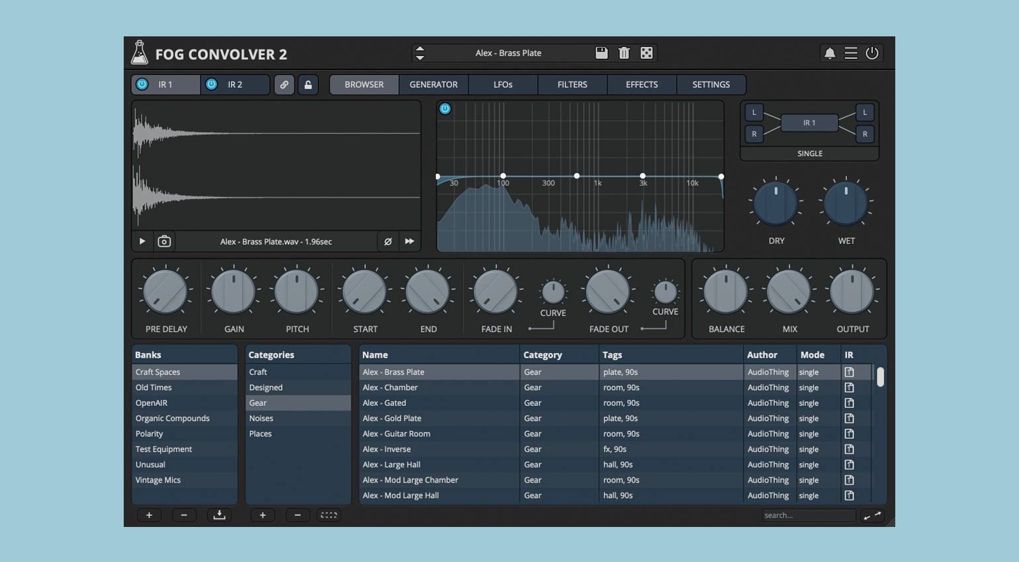Select the Alex - Gold Plate preset
This screenshot has width=1019, height=562.
pos(392,418)
